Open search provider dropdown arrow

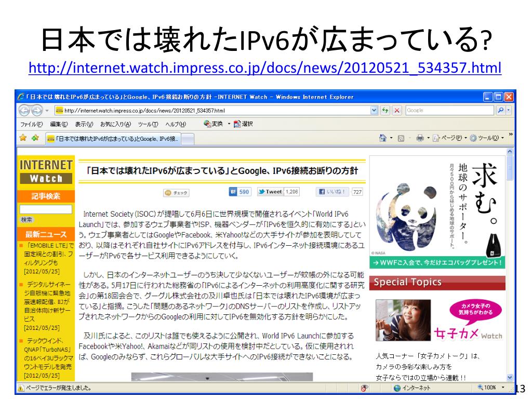508,110
